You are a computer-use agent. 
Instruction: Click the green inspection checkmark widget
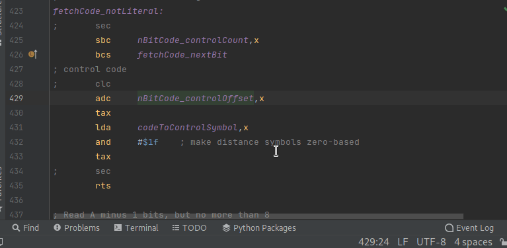504,10
